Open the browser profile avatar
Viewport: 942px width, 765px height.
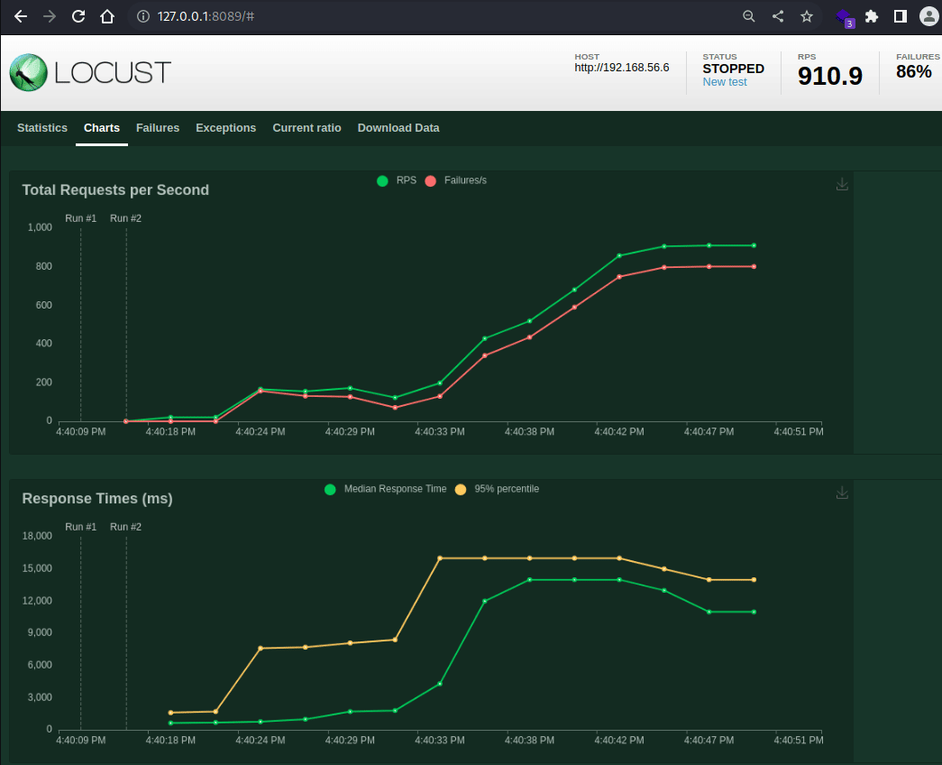[928, 16]
